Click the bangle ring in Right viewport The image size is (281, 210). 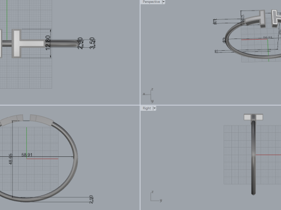click(253, 157)
